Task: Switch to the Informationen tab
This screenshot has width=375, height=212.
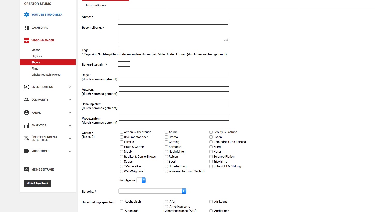Action: pyautogui.click(x=96, y=5)
